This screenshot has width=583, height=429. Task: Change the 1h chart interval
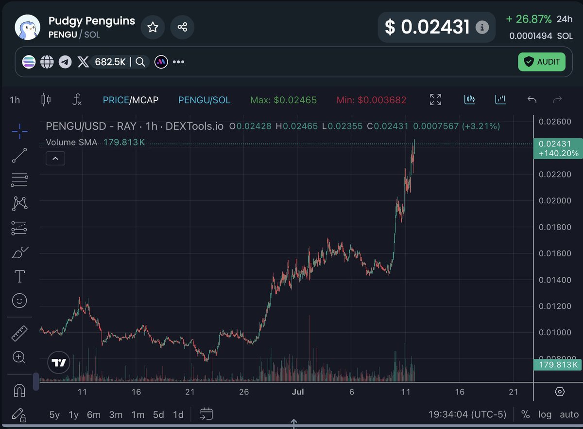pyautogui.click(x=15, y=100)
